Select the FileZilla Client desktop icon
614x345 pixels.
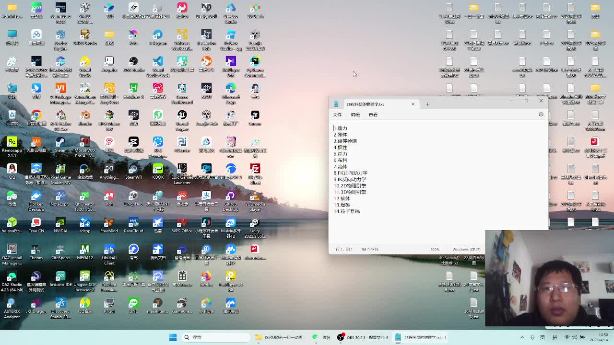coord(255,174)
